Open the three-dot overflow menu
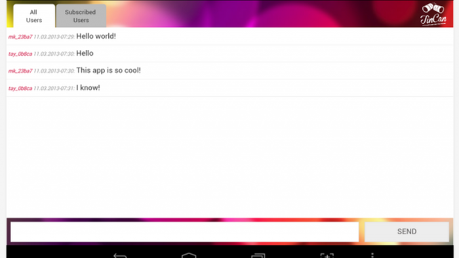Viewport: 459px width, 258px height. click(x=372, y=255)
